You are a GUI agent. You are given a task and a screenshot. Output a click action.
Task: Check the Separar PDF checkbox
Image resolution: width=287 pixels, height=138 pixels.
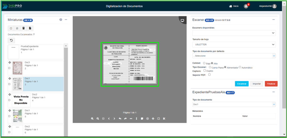[x=209, y=75]
